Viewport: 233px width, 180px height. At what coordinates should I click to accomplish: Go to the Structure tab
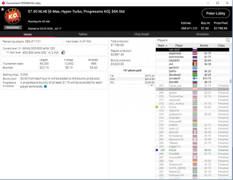point(202,34)
